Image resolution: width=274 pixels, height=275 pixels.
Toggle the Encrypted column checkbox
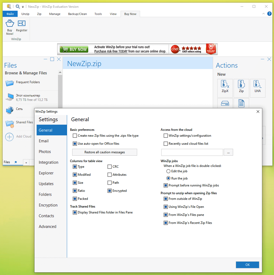pos(110,191)
